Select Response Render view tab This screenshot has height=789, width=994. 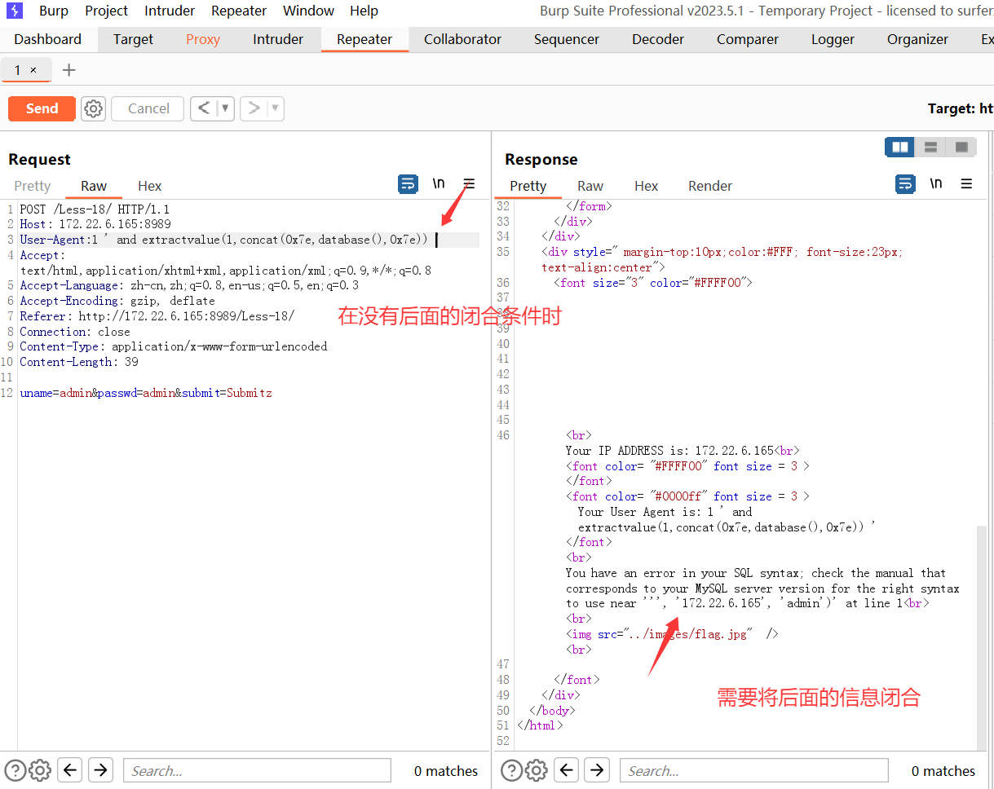coord(710,186)
